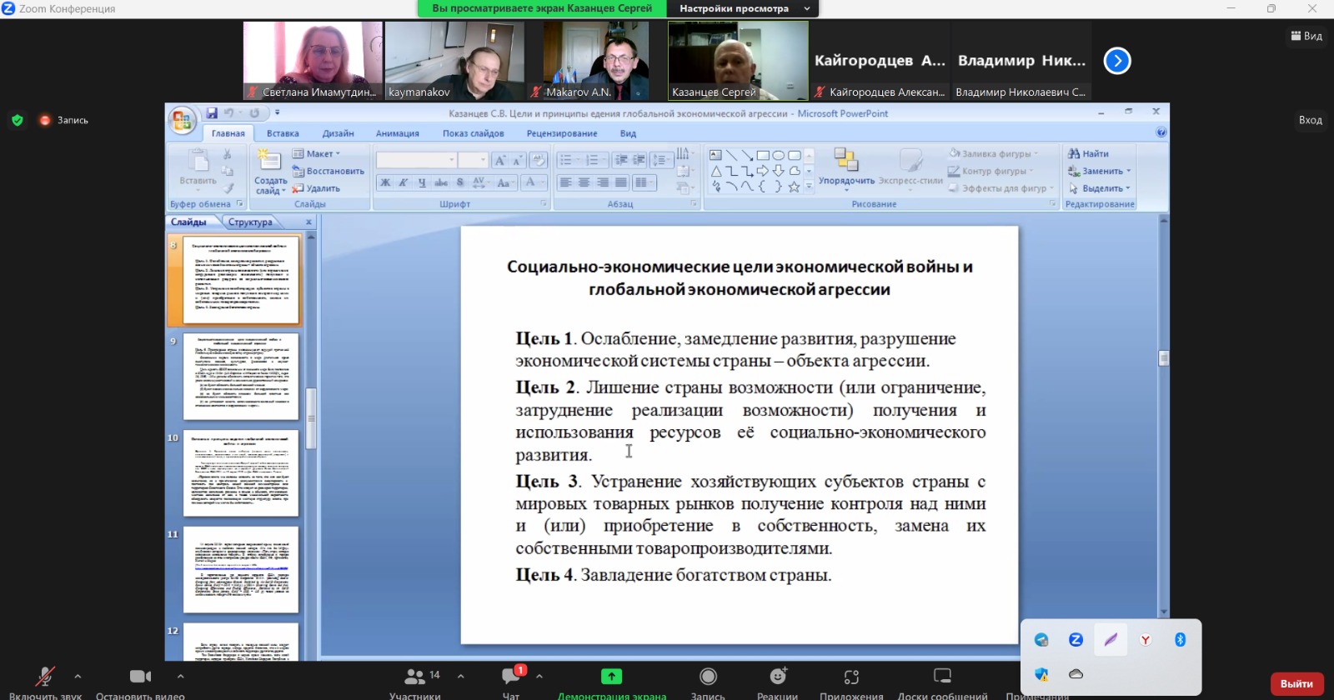
Task: Click the Bluetooth icon in system tray
Action: (1180, 639)
